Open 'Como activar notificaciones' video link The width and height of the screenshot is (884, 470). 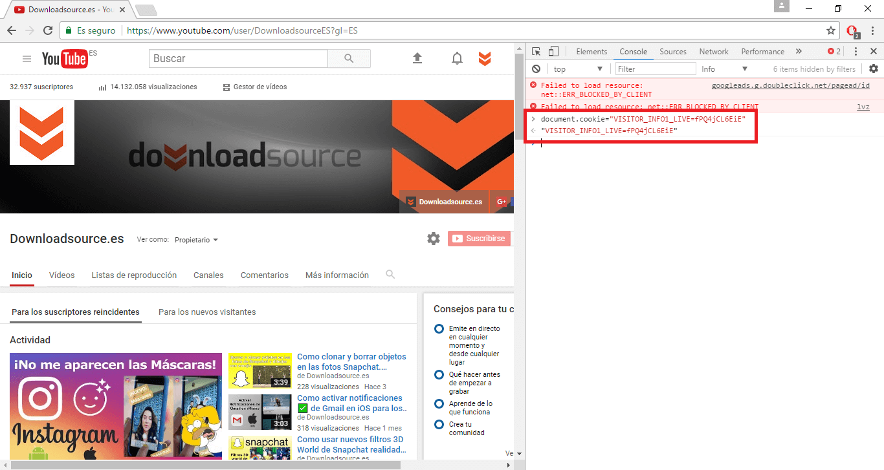click(x=352, y=403)
